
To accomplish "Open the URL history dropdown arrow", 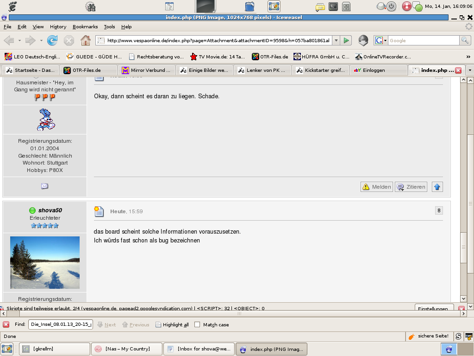I will (336, 41).
